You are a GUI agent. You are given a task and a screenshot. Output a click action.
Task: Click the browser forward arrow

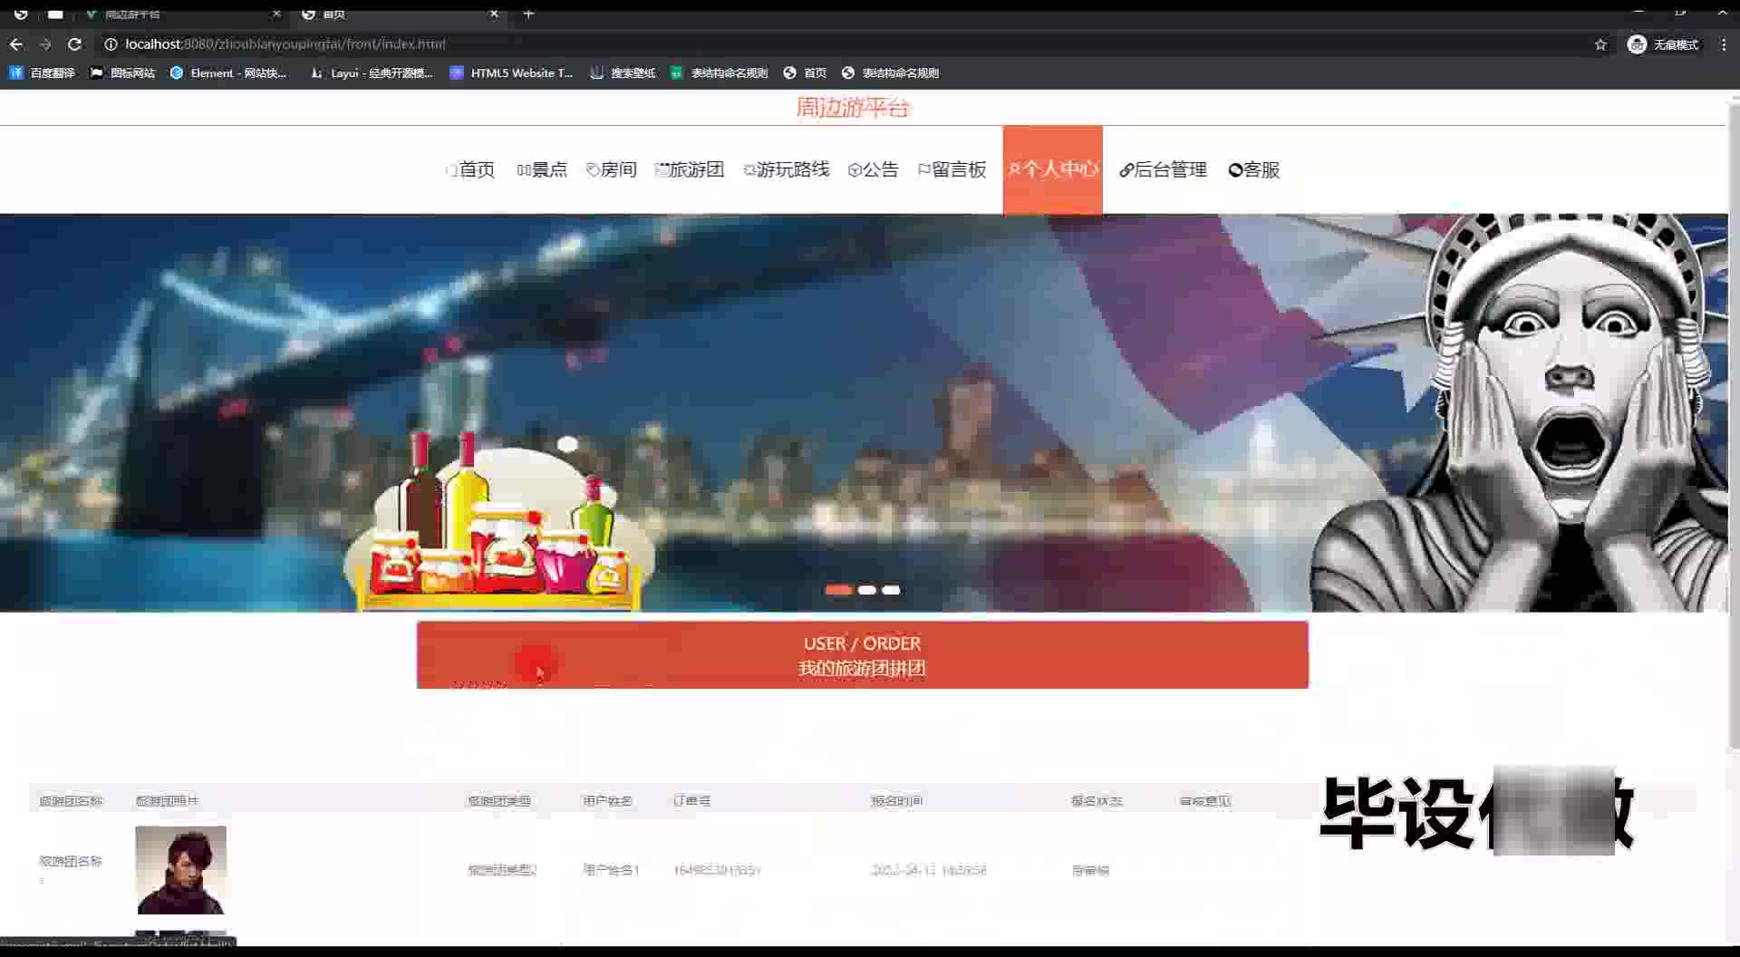pos(45,43)
